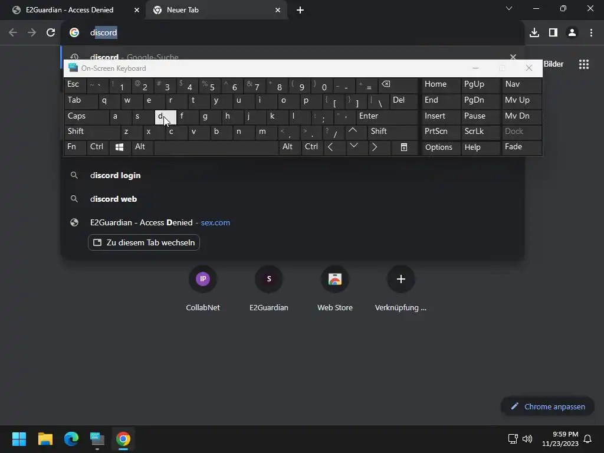This screenshot has width=604, height=453.
Task: Toggle Chrome side panel icon
Action: point(553,33)
